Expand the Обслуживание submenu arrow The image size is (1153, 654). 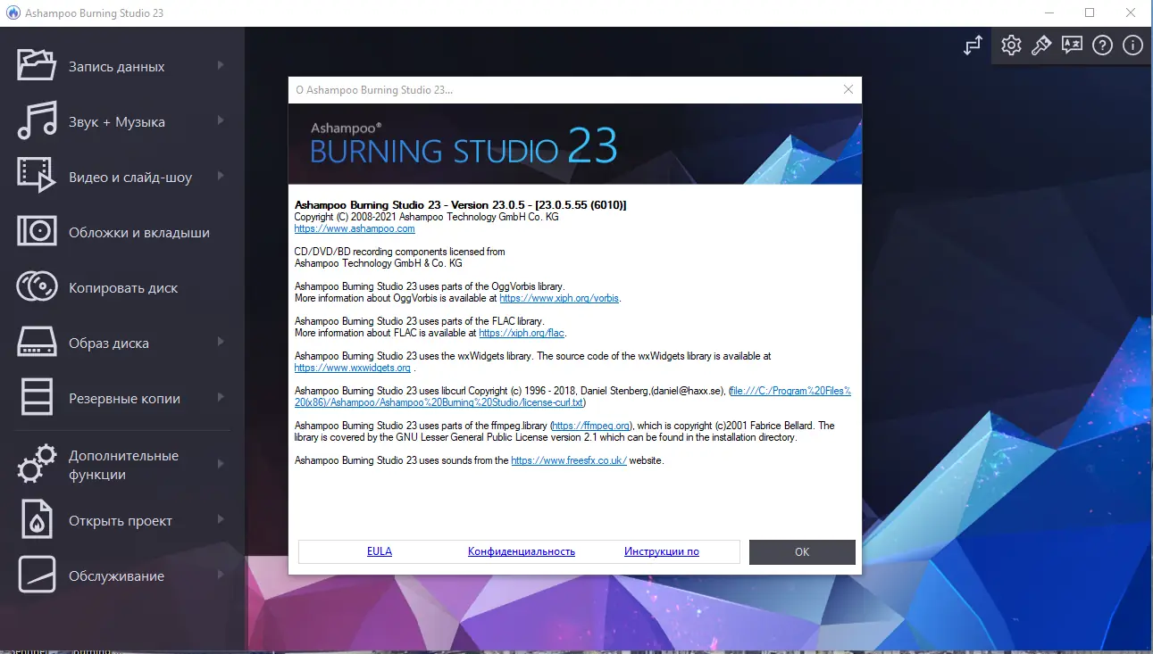coord(222,575)
